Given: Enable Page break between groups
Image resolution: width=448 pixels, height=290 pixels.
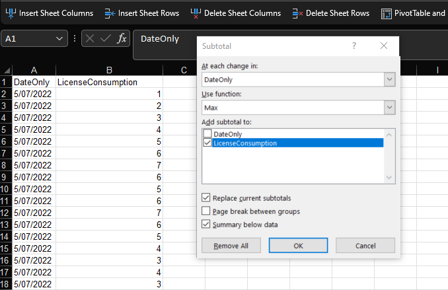Looking at the screenshot, I should 205,211.
